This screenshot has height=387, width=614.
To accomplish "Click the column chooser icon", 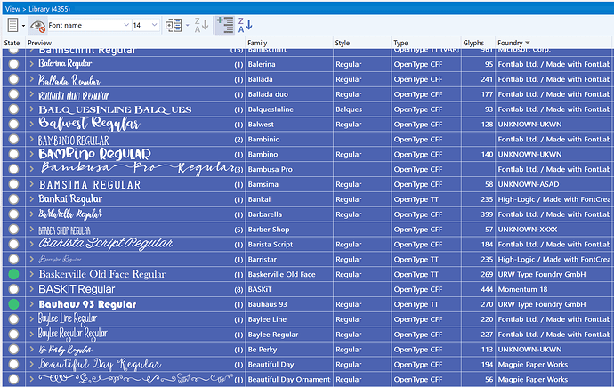I will point(174,26).
